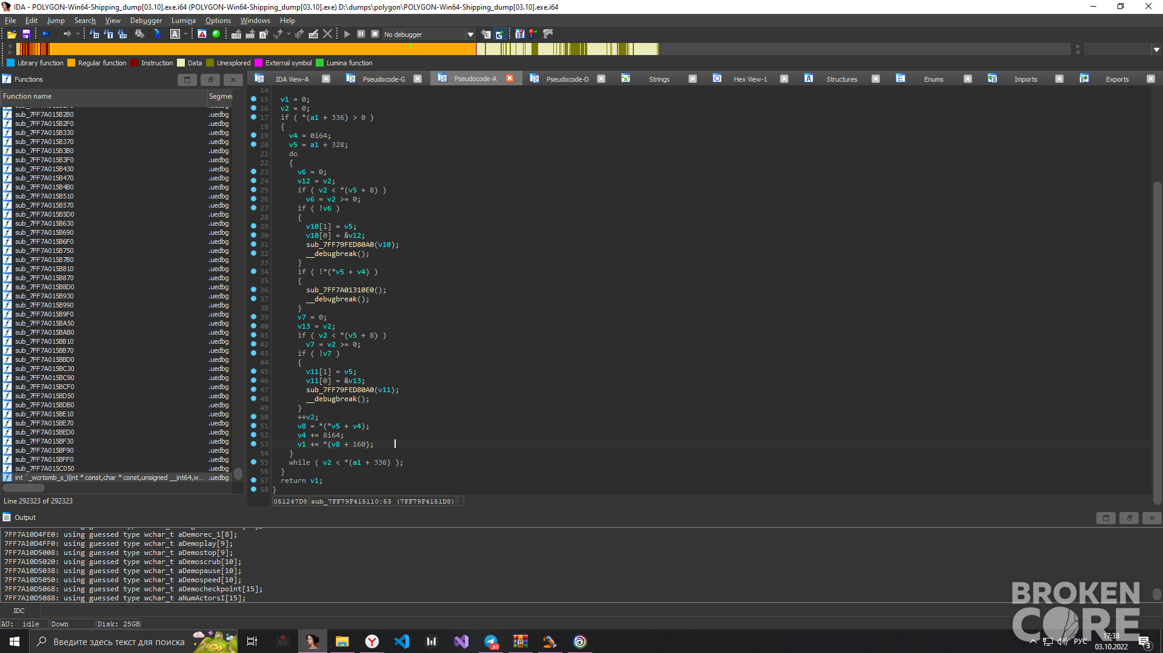Expand the navigation band options arrow

[x=1156, y=50]
